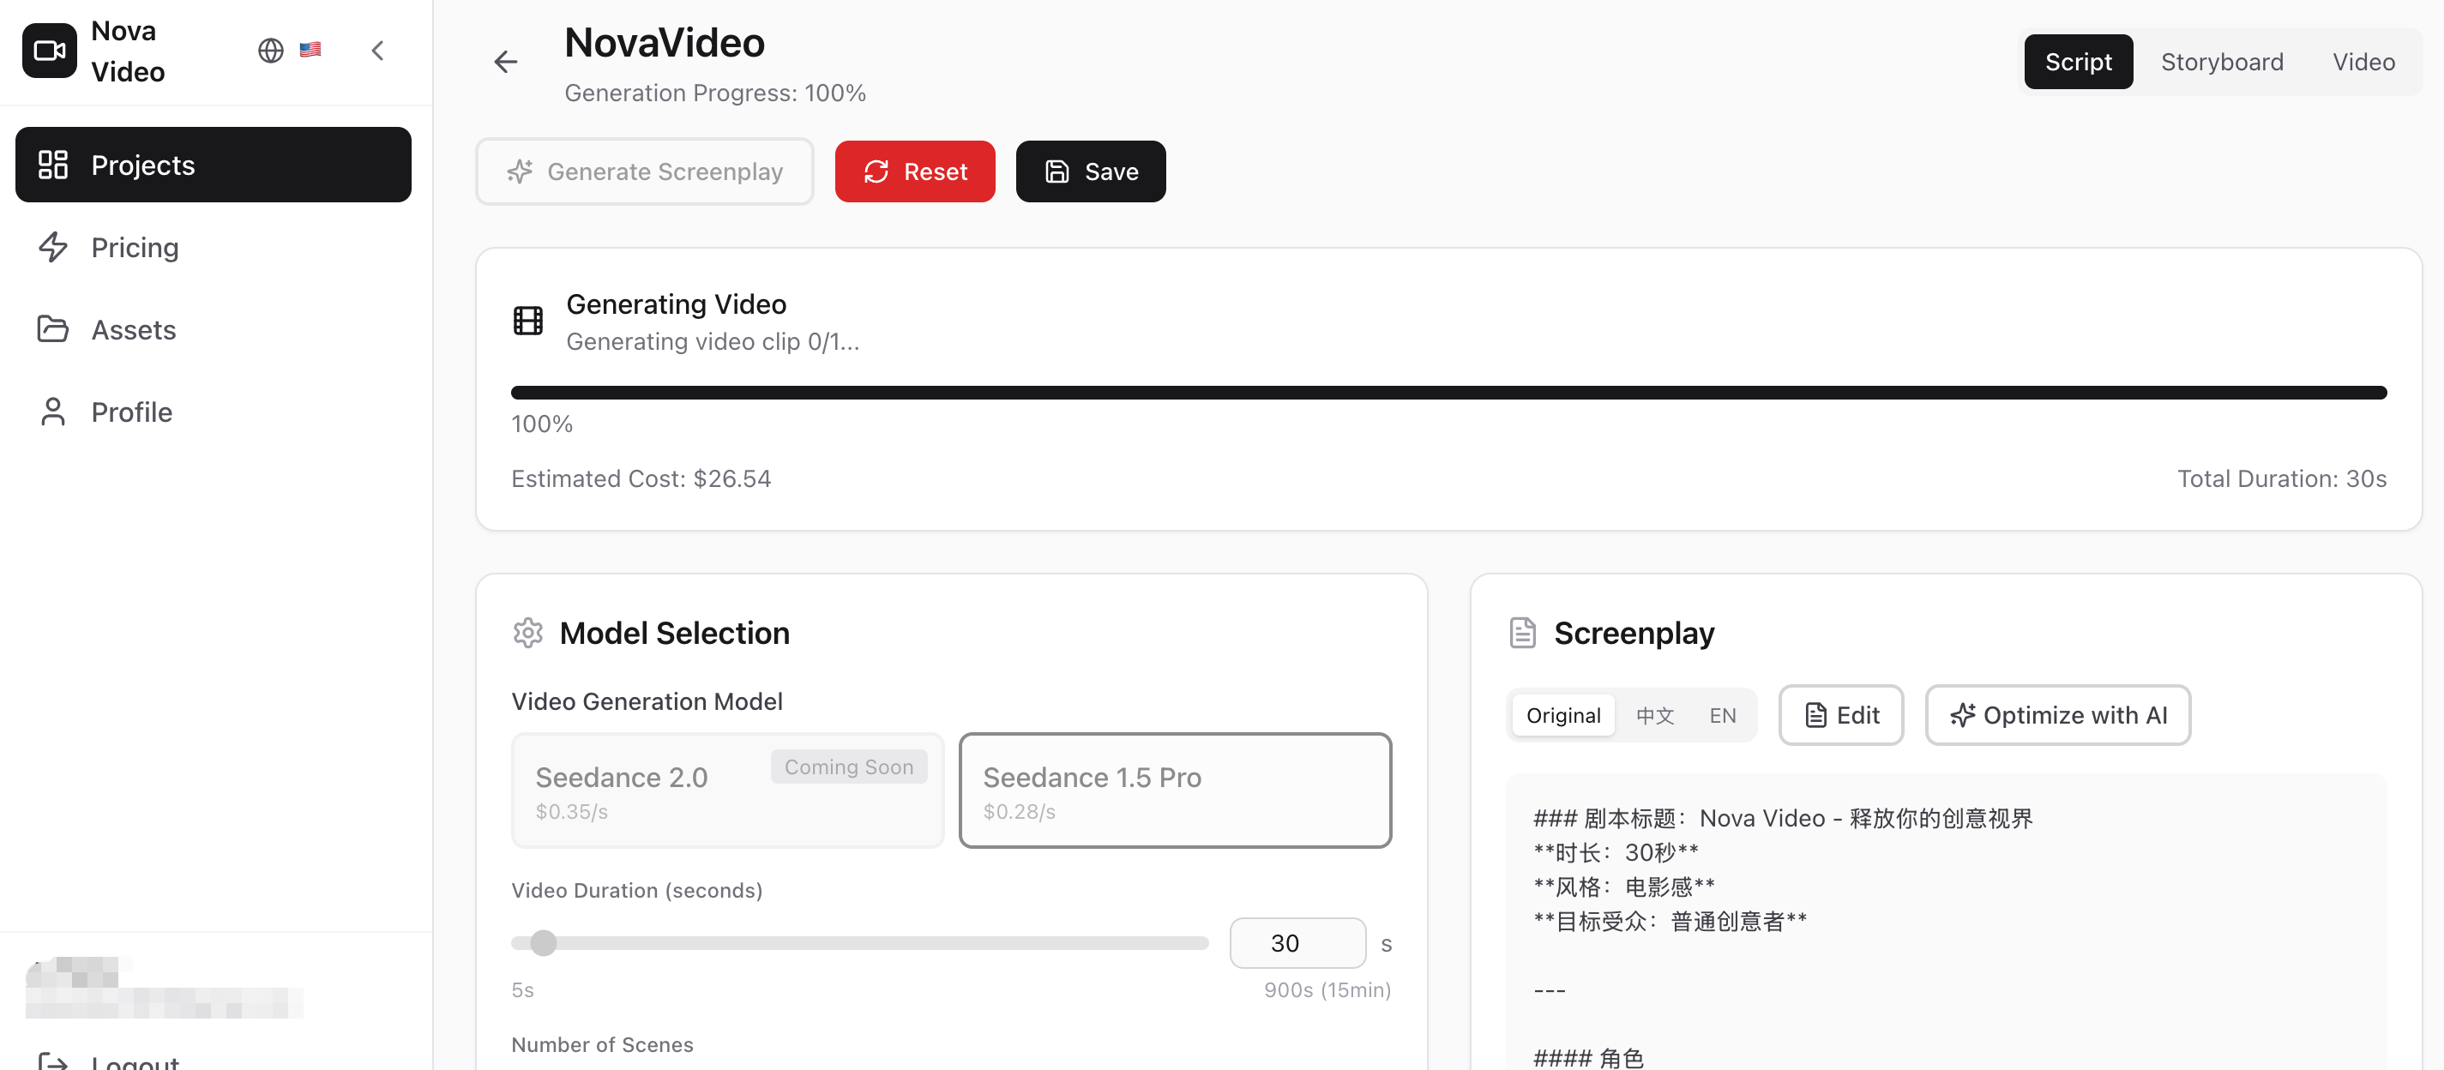The height and width of the screenshot is (1070, 2444).
Task: Click the Profile person icon
Action: click(53, 411)
